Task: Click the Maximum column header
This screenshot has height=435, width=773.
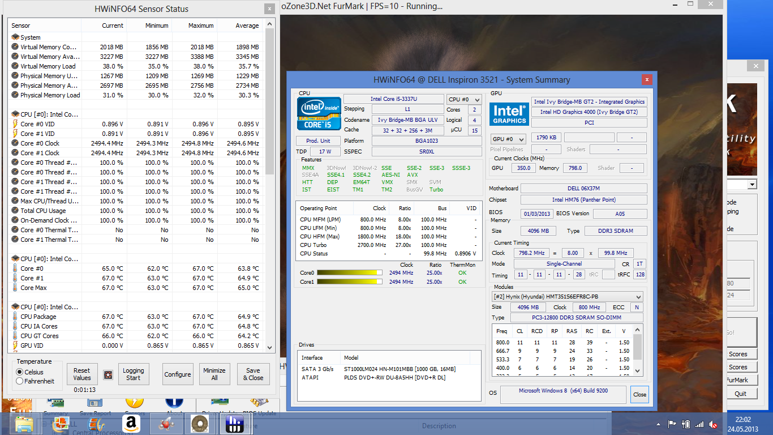Action: (194, 25)
